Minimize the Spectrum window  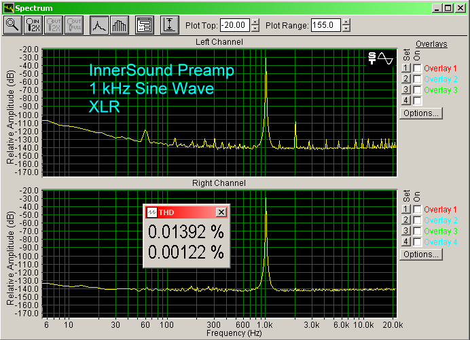click(x=437, y=8)
